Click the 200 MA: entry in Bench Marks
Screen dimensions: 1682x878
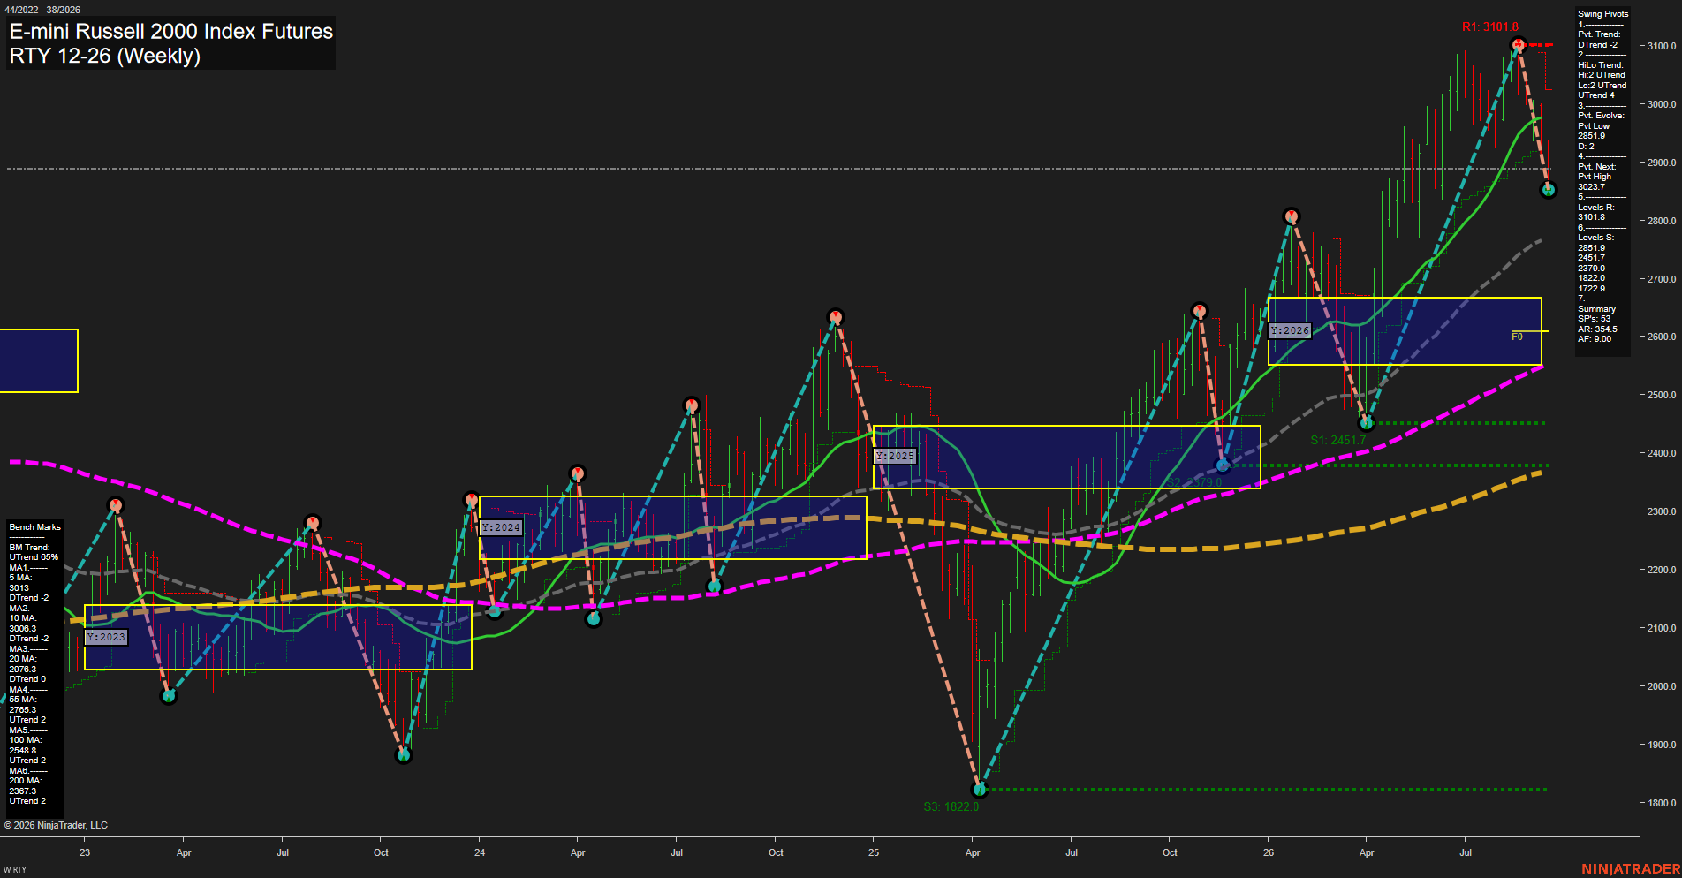25,781
